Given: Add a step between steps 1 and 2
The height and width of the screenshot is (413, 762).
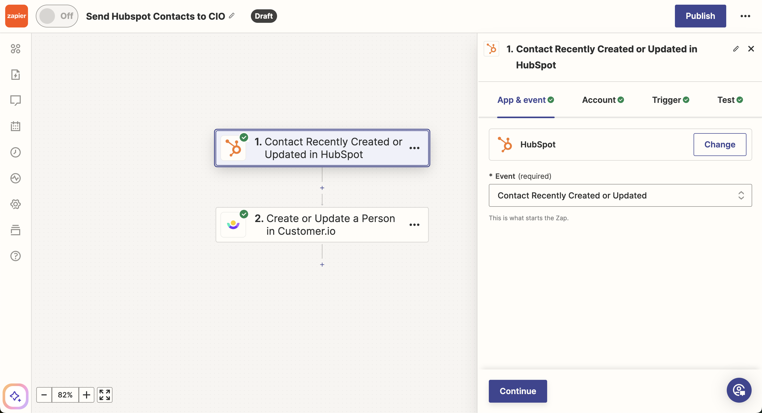Looking at the screenshot, I should coord(322,188).
